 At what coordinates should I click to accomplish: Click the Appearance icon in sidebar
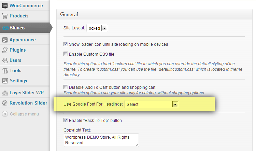(x=5, y=40)
